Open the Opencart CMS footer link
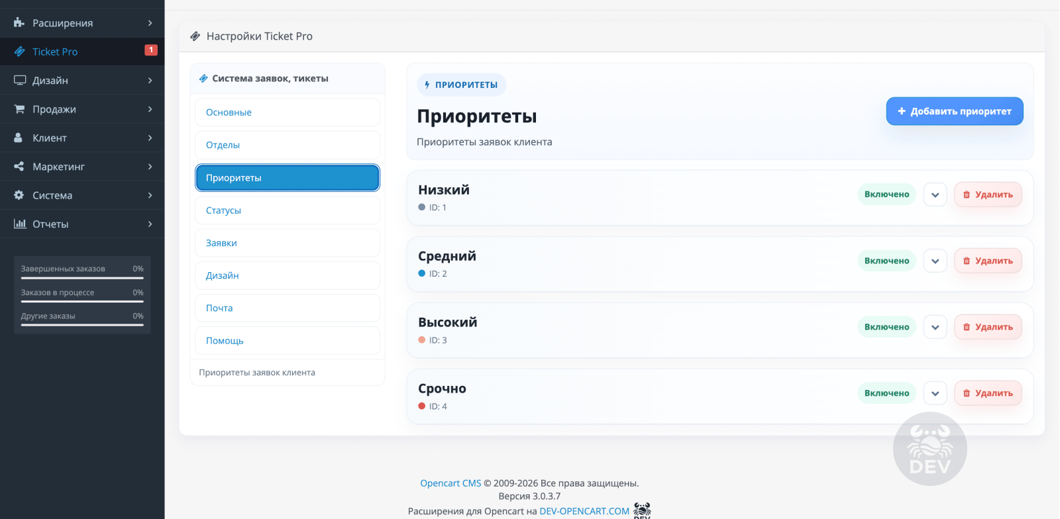 pyautogui.click(x=450, y=483)
